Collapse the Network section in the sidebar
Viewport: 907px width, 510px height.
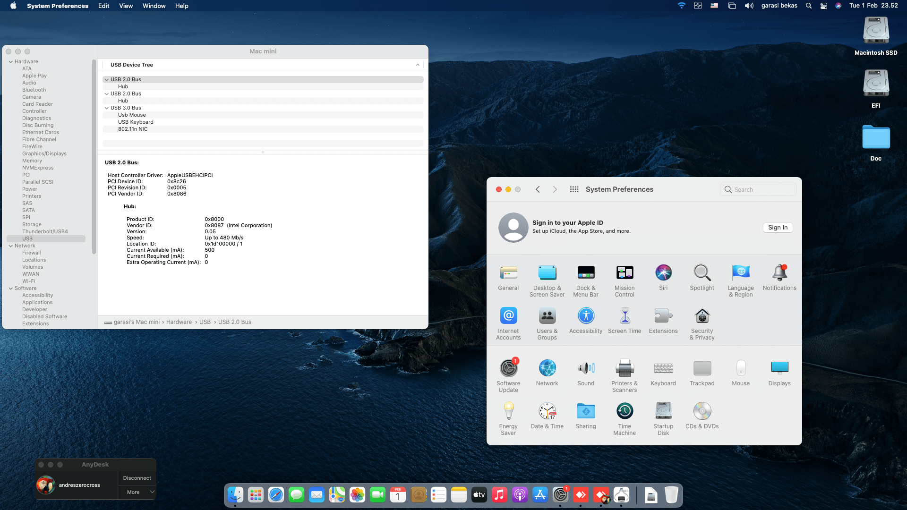point(10,246)
